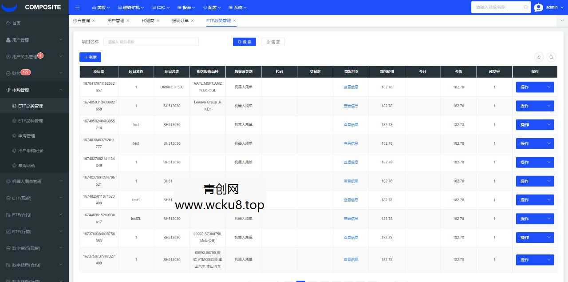568x282 pixels.
Task: Click the search icon in the top search box
Action: tap(525, 7)
